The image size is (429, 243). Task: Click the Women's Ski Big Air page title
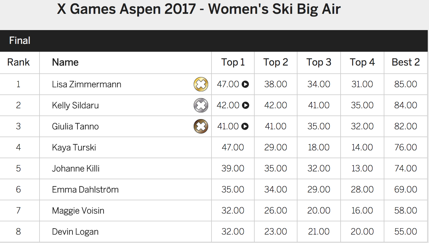199,9
